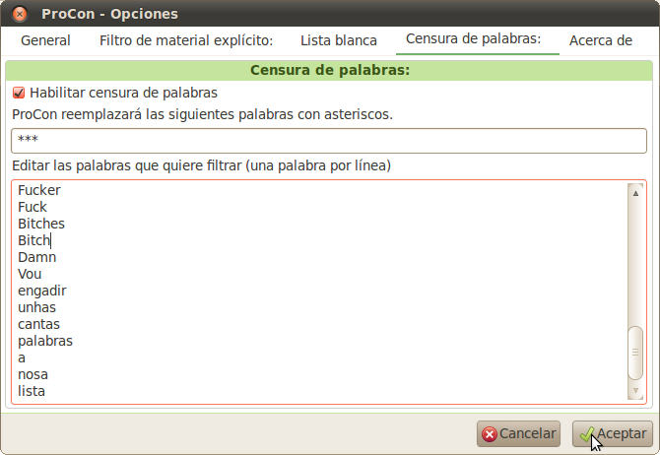660x455 pixels.
Task: Click the scrollbar down arrow in word list
Action: coord(635,390)
